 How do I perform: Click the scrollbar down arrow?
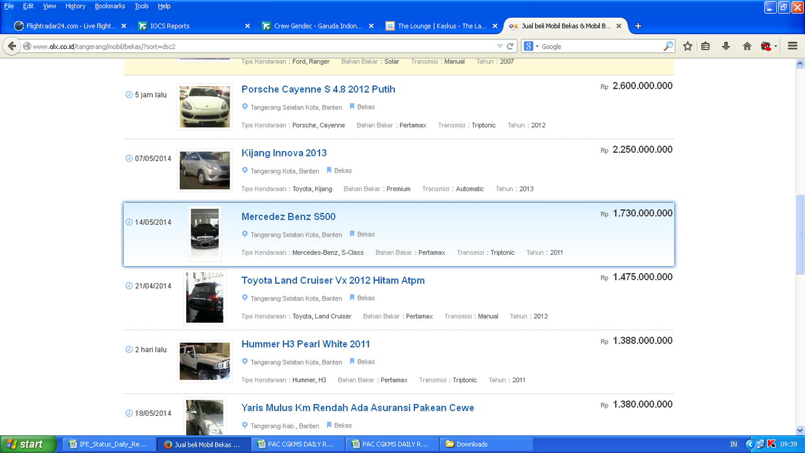pos(800,430)
